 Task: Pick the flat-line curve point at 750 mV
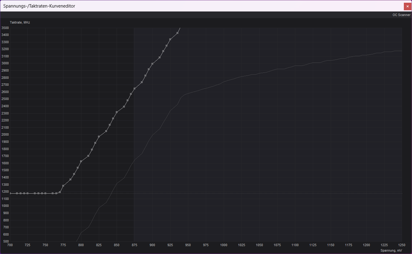click(45, 193)
